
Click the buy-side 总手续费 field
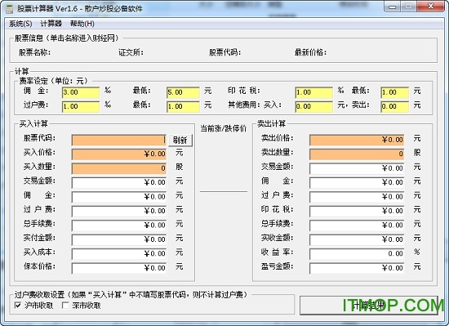[x=119, y=226]
